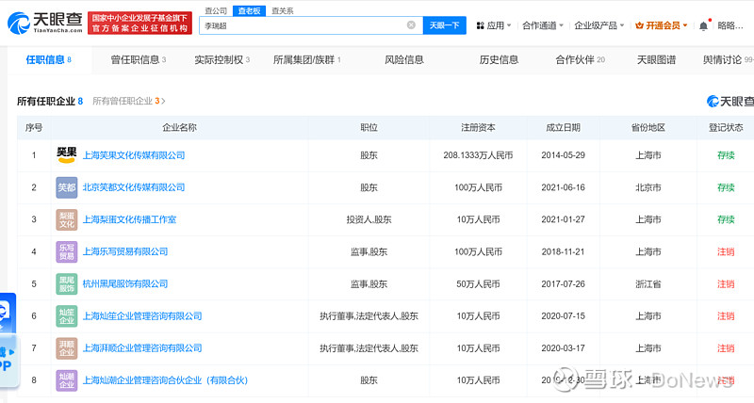Open the 历史信息 tab
The width and height of the screenshot is (754, 403).
(499, 59)
